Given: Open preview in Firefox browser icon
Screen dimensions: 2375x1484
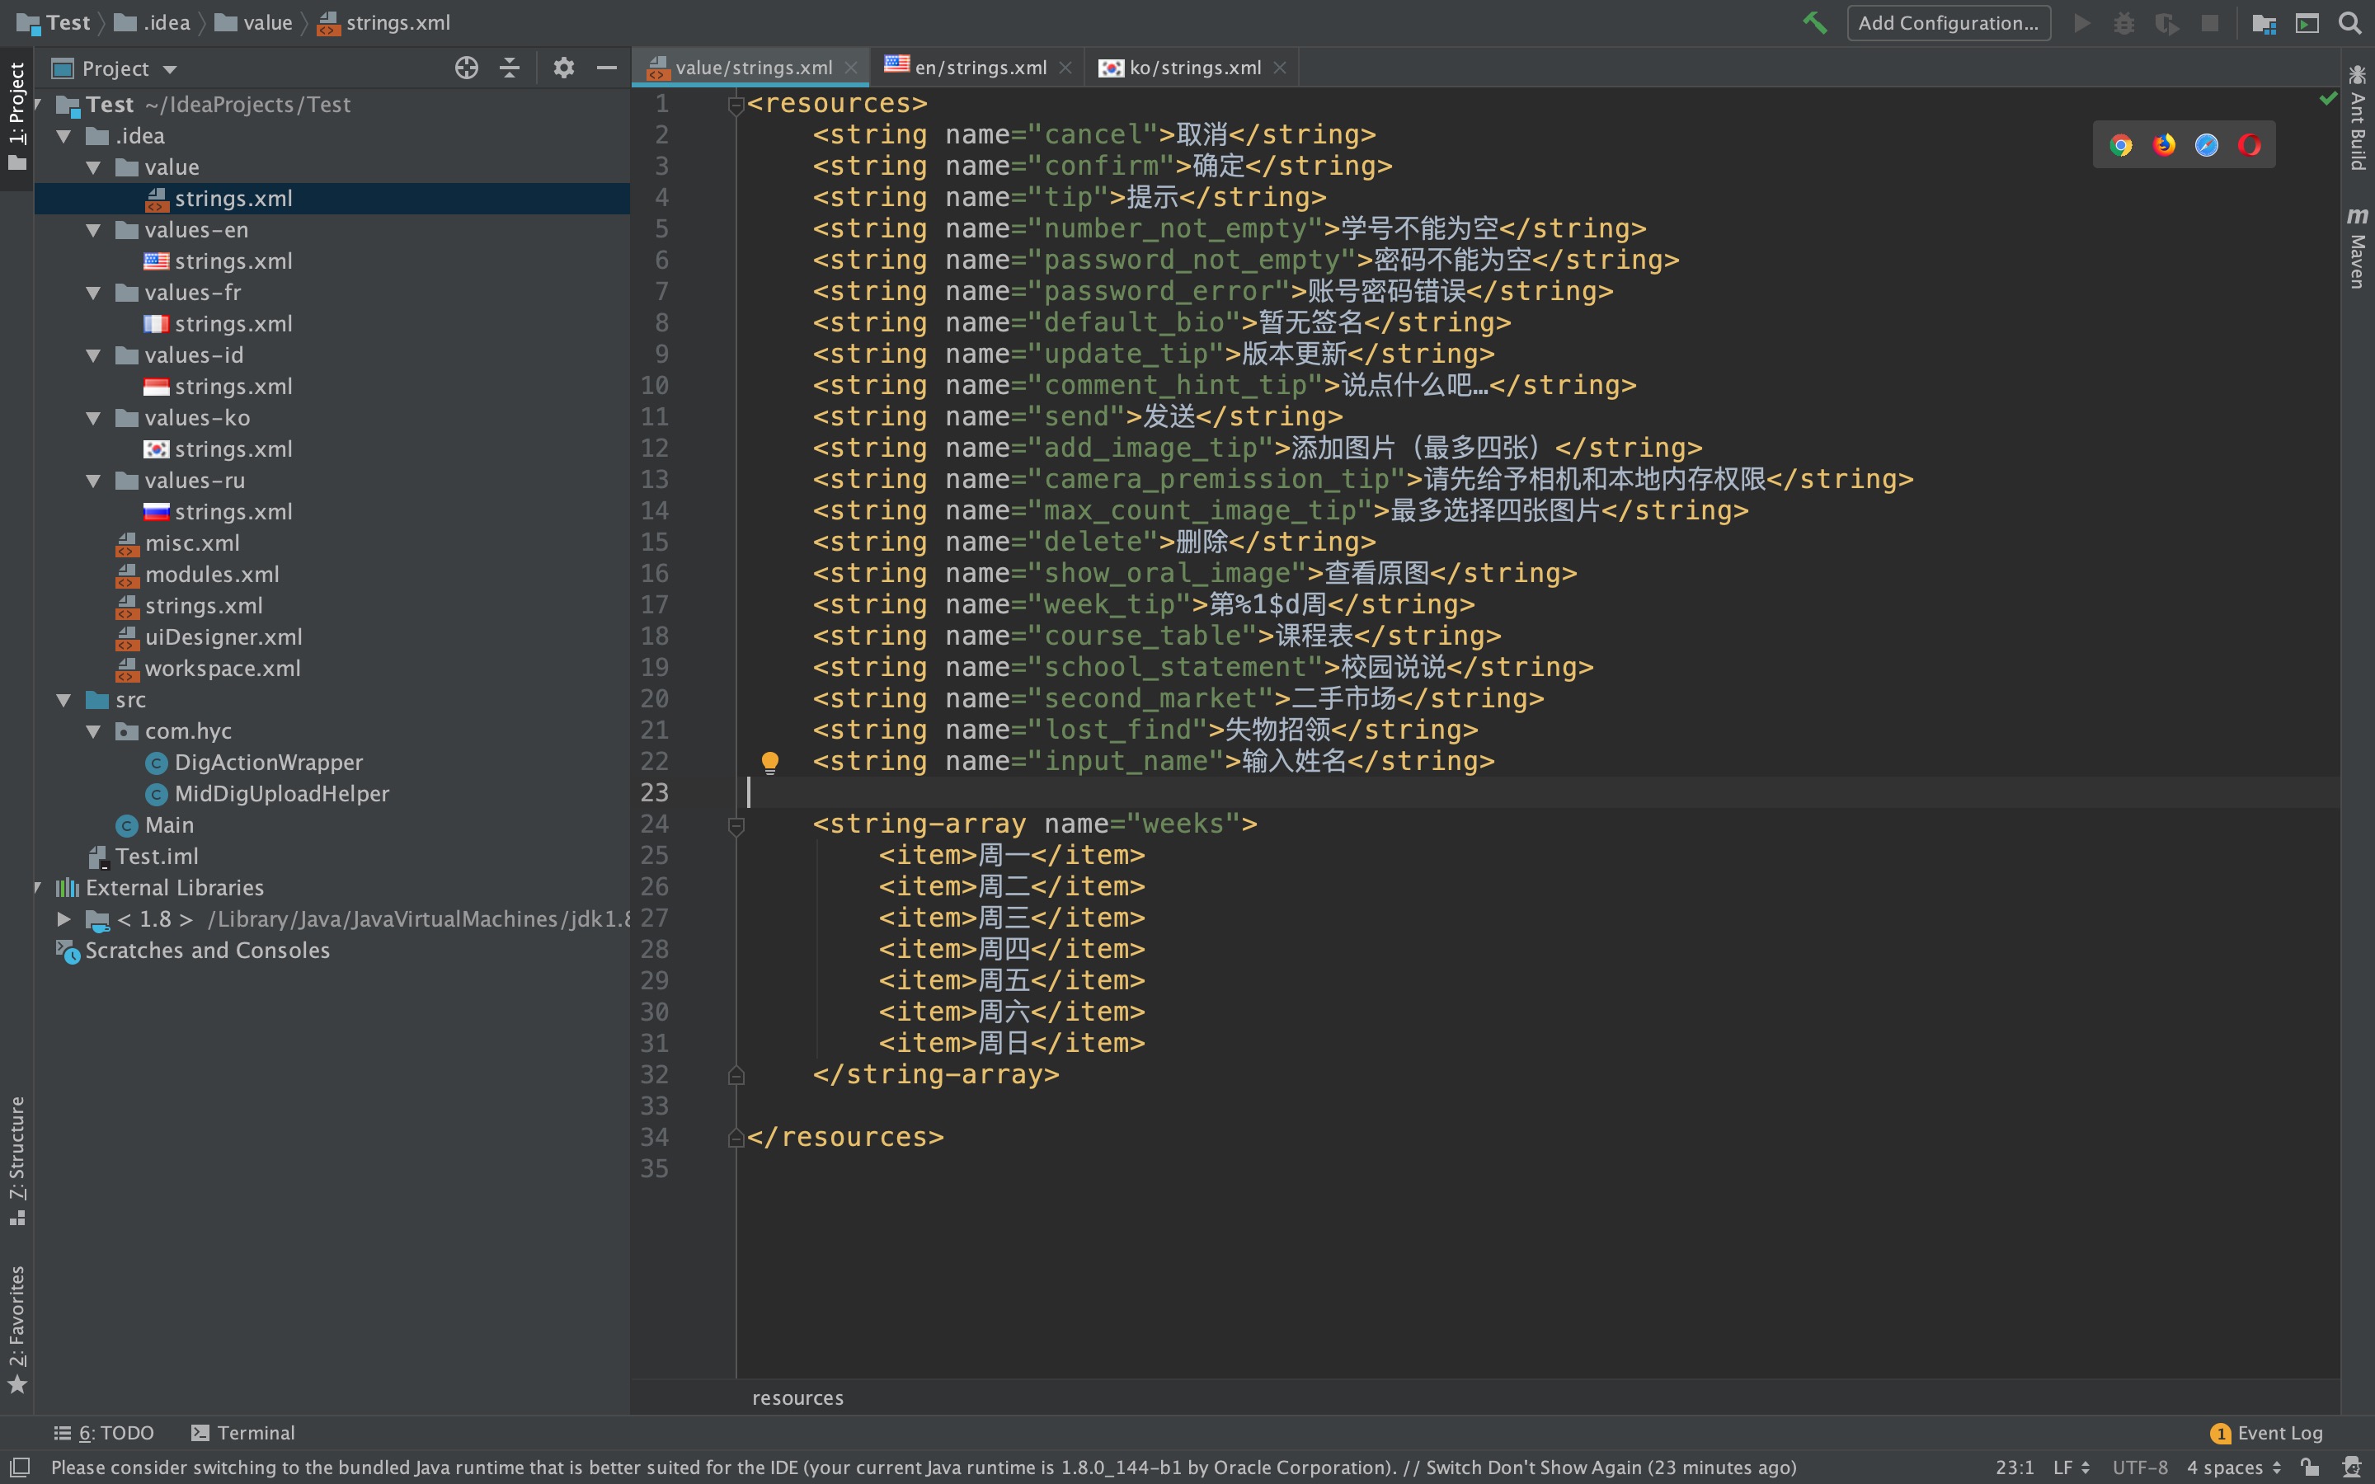Looking at the screenshot, I should pos(2164,145).
